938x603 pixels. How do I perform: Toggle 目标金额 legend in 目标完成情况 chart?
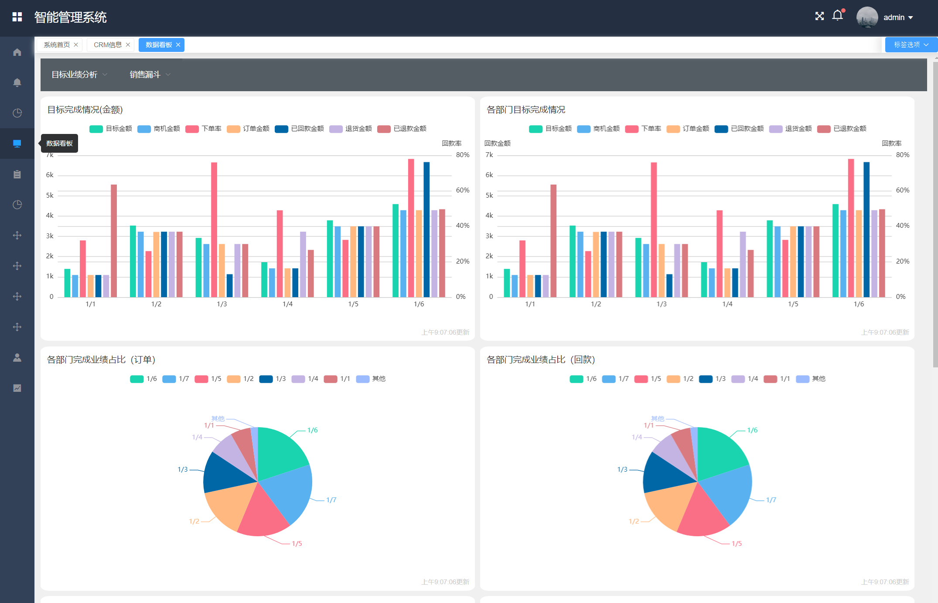[x=111, y=129]
